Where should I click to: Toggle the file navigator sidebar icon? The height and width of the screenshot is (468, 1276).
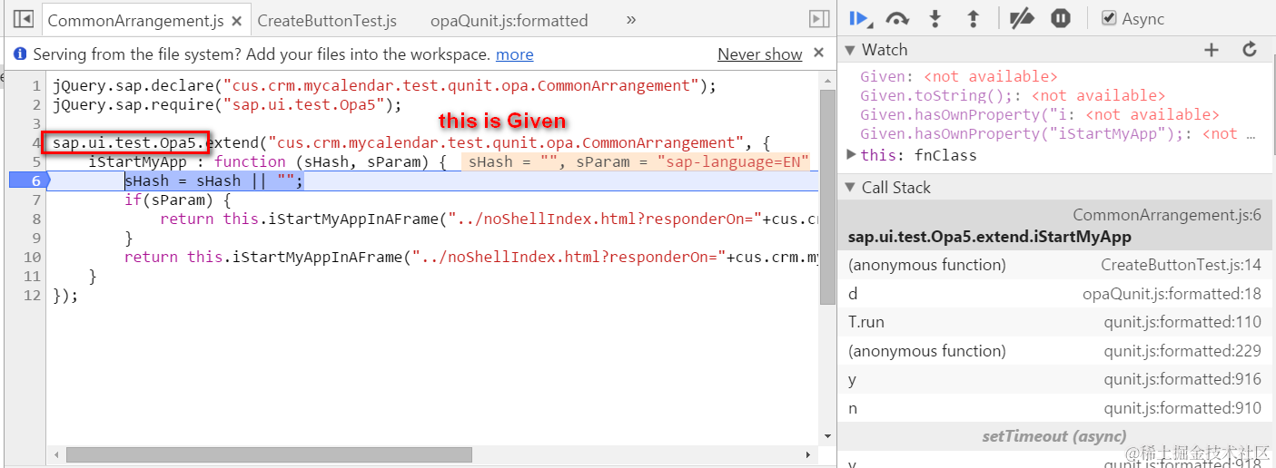pos(24,18)
